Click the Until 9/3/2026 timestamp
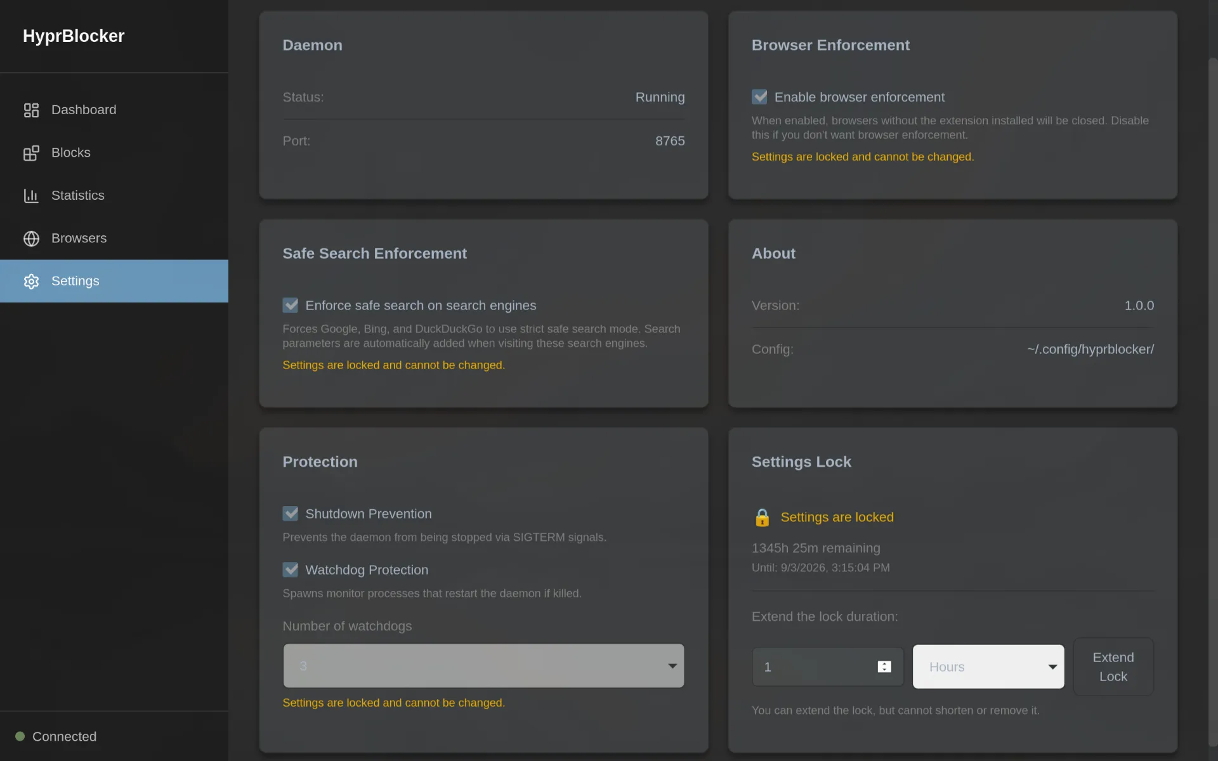This screenshot has height=761, width=1218. pos(820,568)
